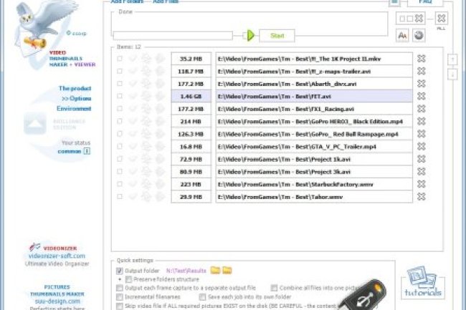Open the tutorials icon
466x310 pixels.
click(x=425, y=282)
